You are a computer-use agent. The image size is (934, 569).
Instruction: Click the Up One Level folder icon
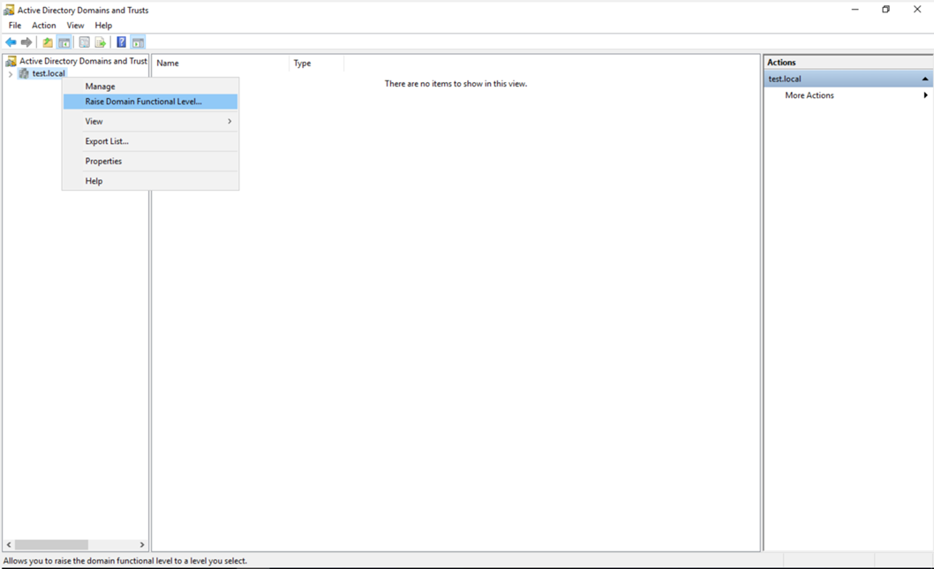pos(48,42)
